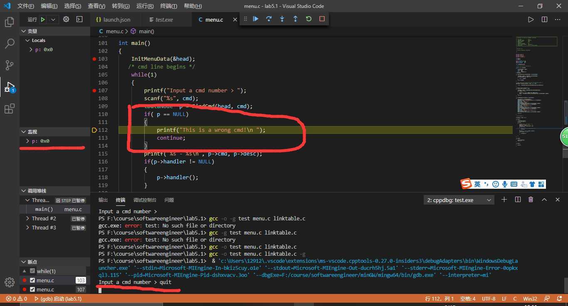Toggle the breakpoint dot at line 107 in the gutter

pyautogui.click(x=94, y=91)
